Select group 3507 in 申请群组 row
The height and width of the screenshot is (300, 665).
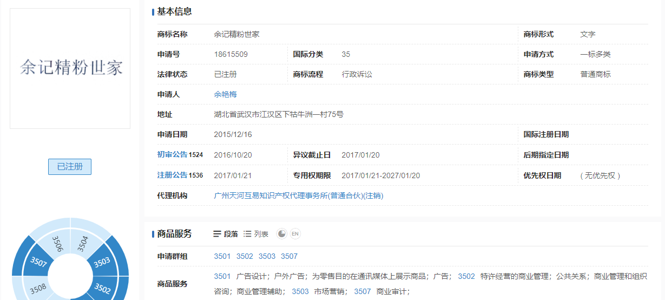pos(289,256)
